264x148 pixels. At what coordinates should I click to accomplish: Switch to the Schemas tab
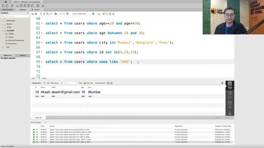coord(23,9)
